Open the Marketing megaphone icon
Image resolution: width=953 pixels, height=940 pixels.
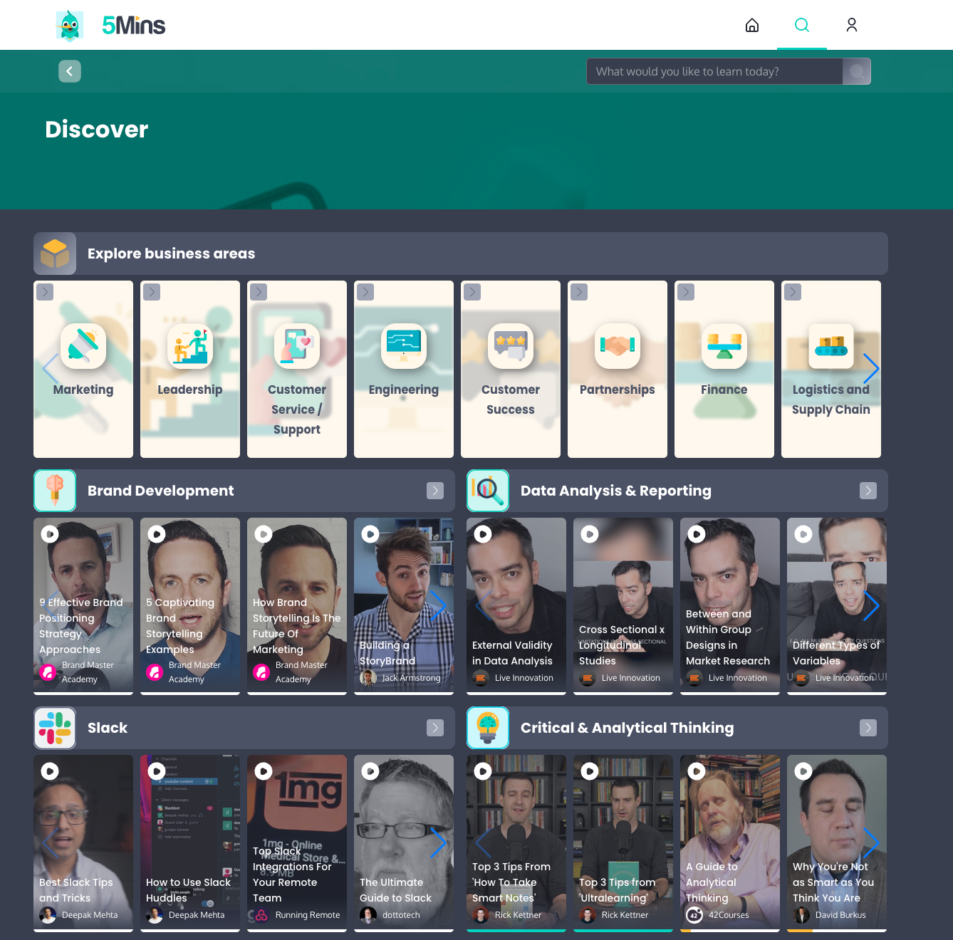point(83,346)
